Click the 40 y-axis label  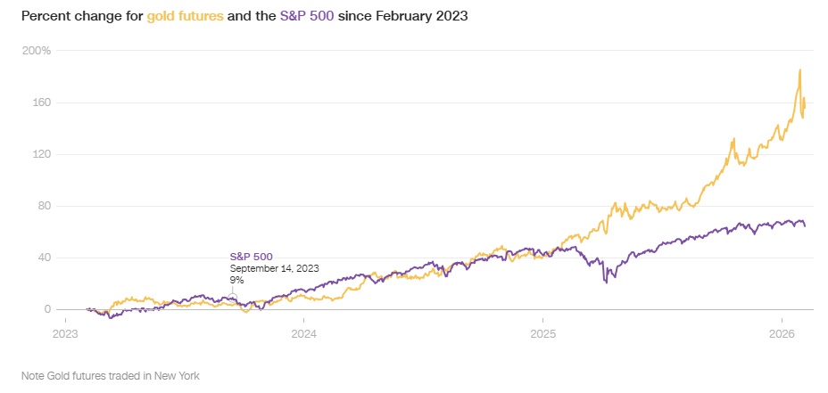click(44, 258)
